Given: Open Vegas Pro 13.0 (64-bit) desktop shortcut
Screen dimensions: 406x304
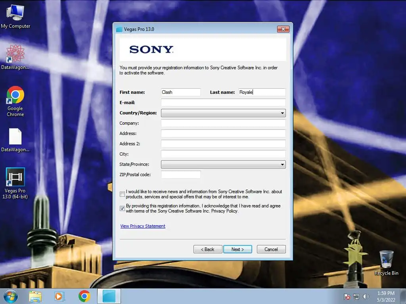Looking at the screenshot, I should 15,183.
